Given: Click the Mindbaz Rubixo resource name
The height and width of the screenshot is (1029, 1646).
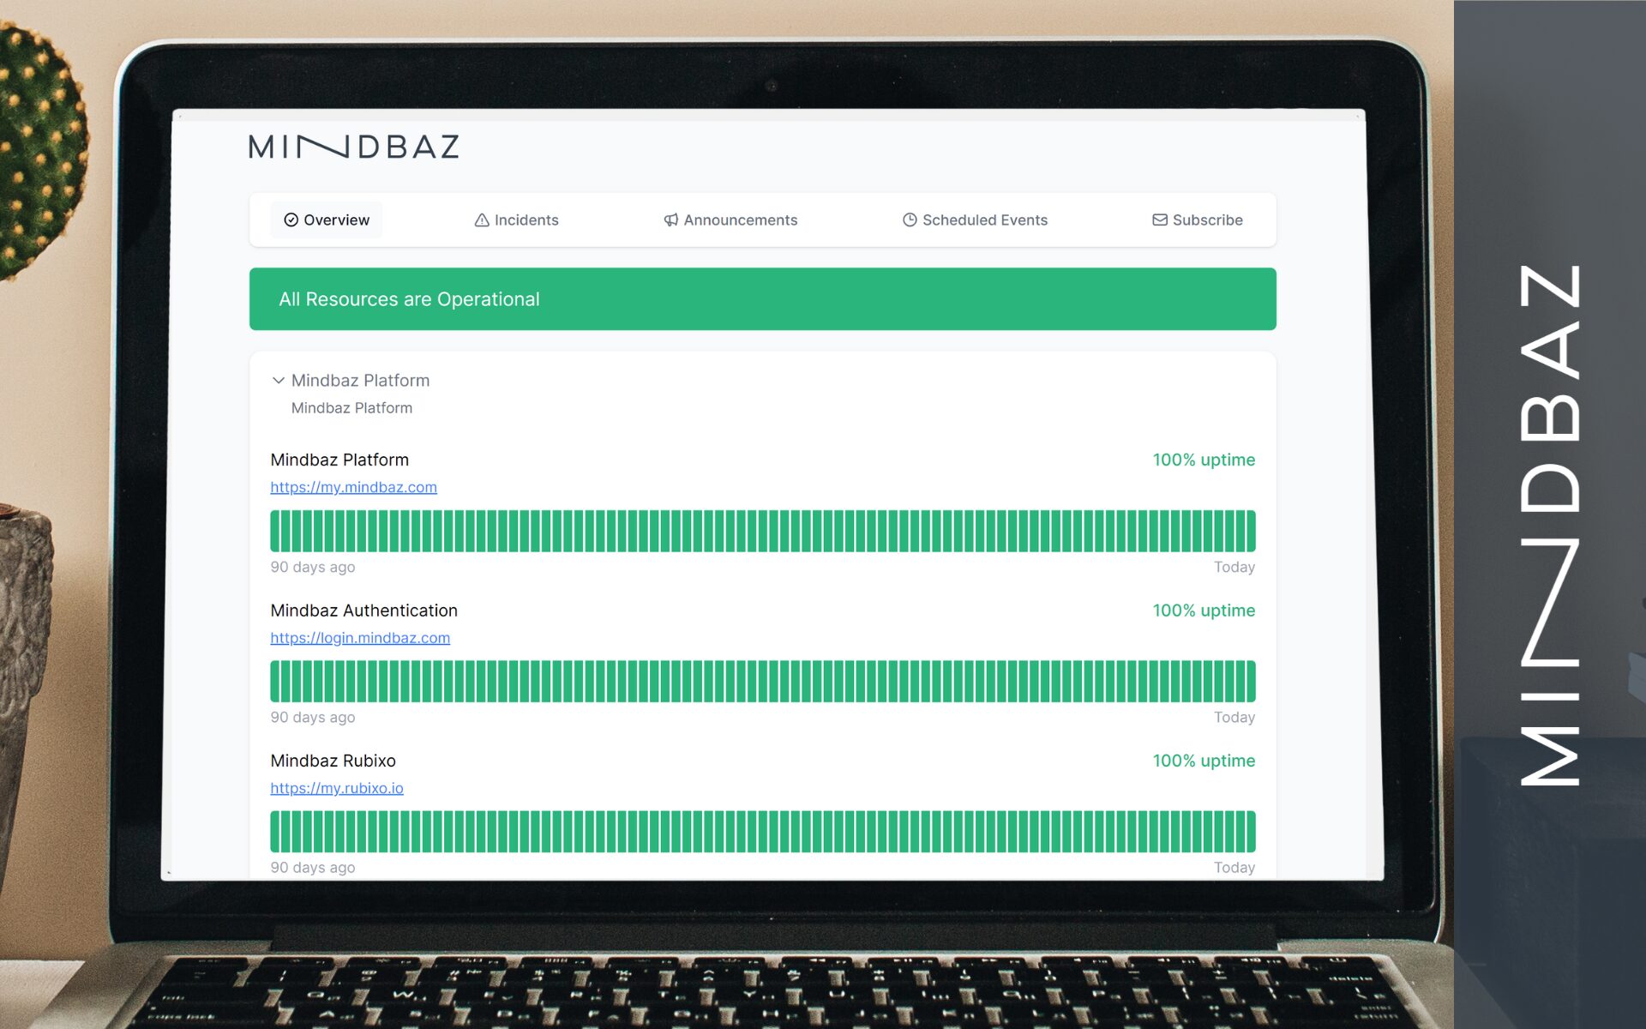Looking at the screenshot, I should 333,761.
